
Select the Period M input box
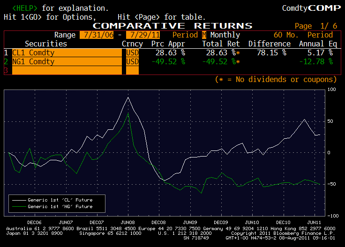point(204,35)
